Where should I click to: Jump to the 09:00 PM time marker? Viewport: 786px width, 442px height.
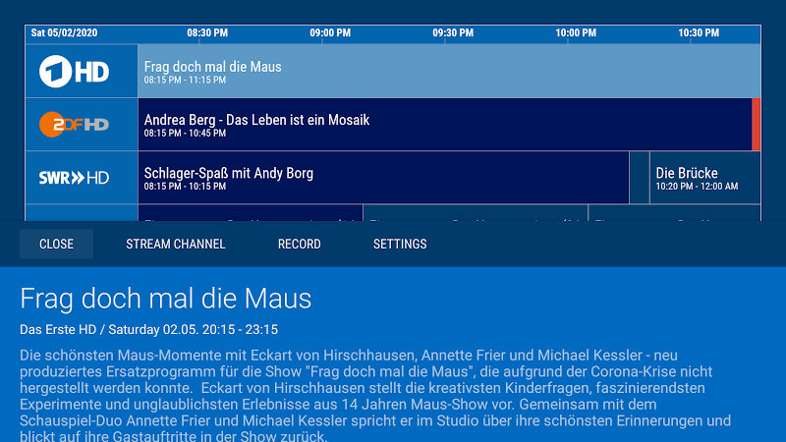[330, 32]
